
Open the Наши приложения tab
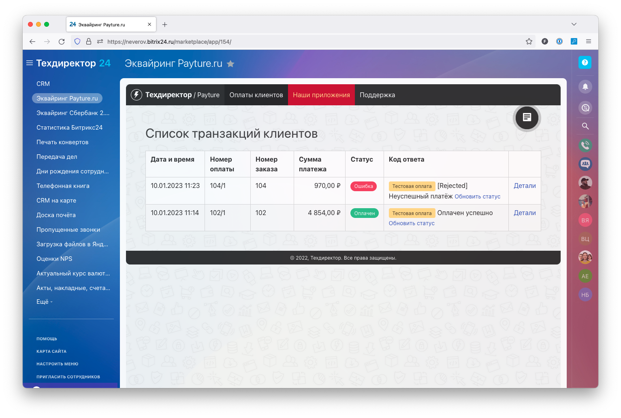point(322,95)
